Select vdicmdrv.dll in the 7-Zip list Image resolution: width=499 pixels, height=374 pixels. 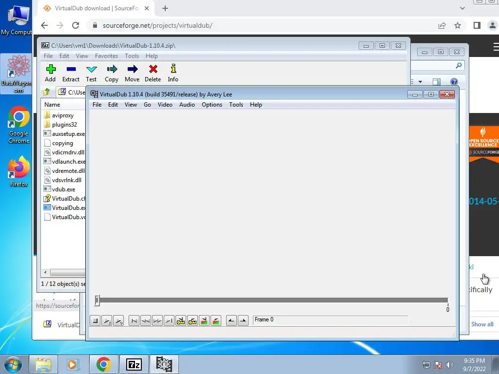tap(64, 152)
